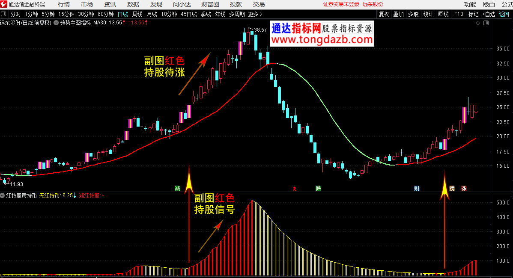Viewport: 513px width, 278px height.
Task: Add stock via +自选 button
Action: click(489, 14)
